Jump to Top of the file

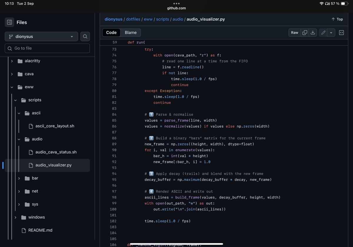pyautogui.click(x=337, y=19)
